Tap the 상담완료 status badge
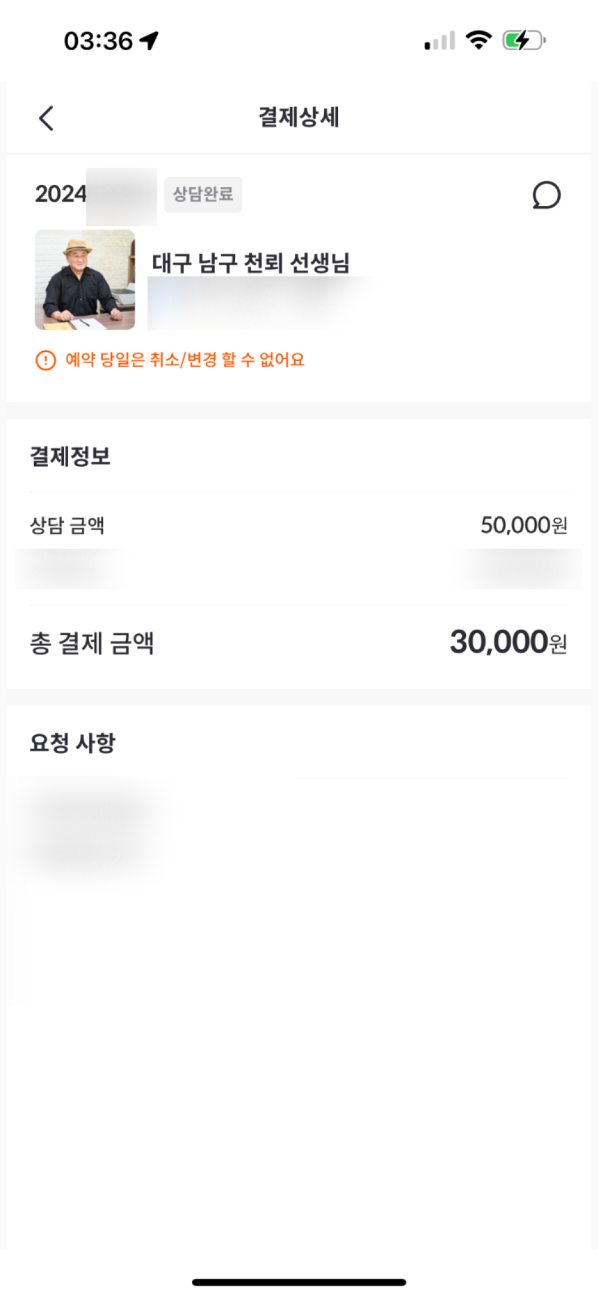 tap(203, 194)
